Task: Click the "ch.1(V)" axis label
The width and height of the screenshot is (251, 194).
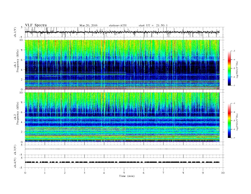Action: pyautogui.click(x=15, y=32)
